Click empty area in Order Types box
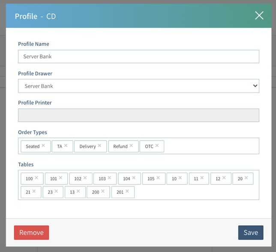Image resolution: width=276 pixels, height=252 pixels. pyautogui.click(x=210, y=146)
